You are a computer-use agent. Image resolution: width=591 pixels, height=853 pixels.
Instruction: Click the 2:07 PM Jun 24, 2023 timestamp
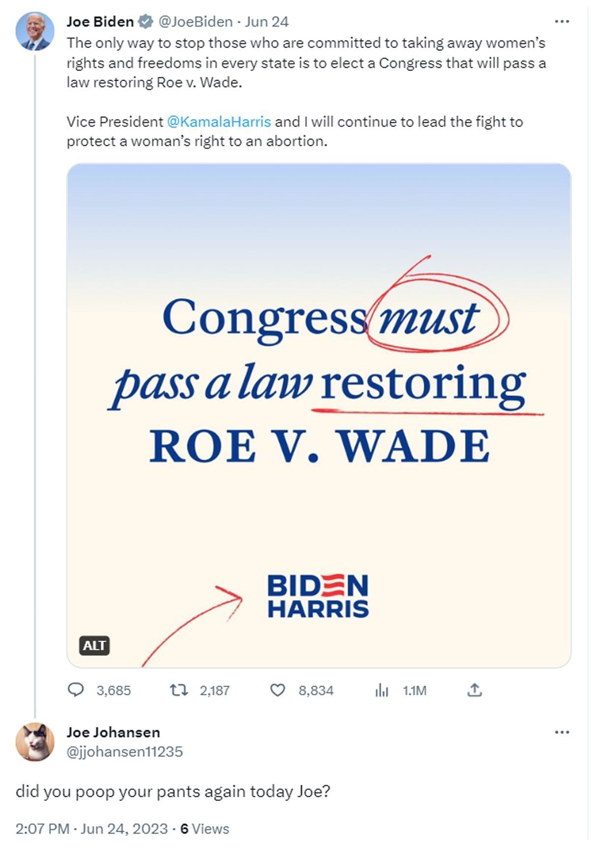coord(92,829)
